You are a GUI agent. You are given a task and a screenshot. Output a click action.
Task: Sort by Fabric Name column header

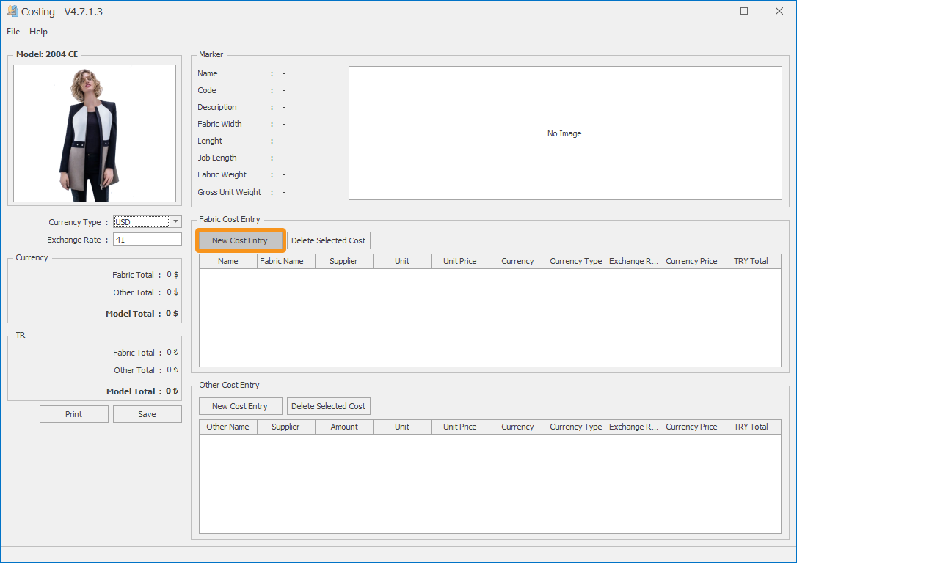[x=286, y=261]
